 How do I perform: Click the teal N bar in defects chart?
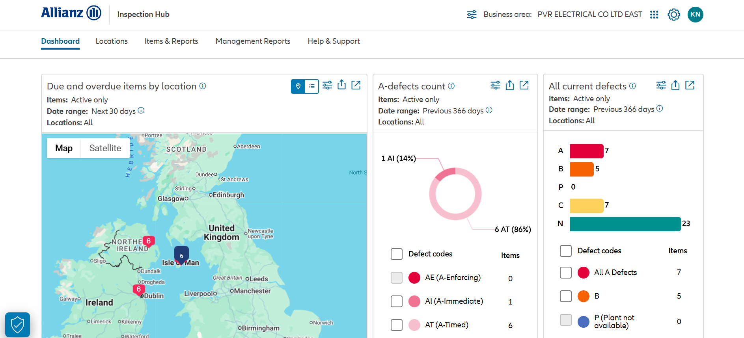coord(625,224)
